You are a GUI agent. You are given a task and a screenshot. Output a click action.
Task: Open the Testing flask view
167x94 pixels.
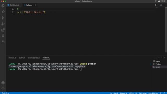3,36
